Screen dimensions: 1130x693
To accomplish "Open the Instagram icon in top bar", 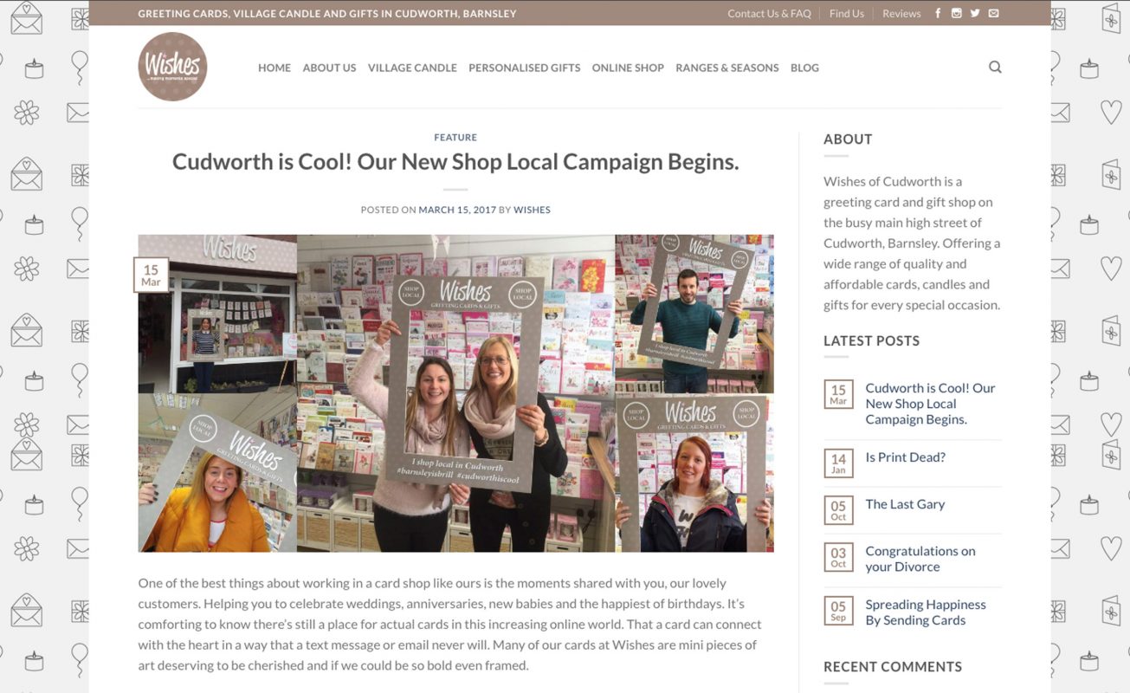I will pyautogui.click(x=956, y=13).
